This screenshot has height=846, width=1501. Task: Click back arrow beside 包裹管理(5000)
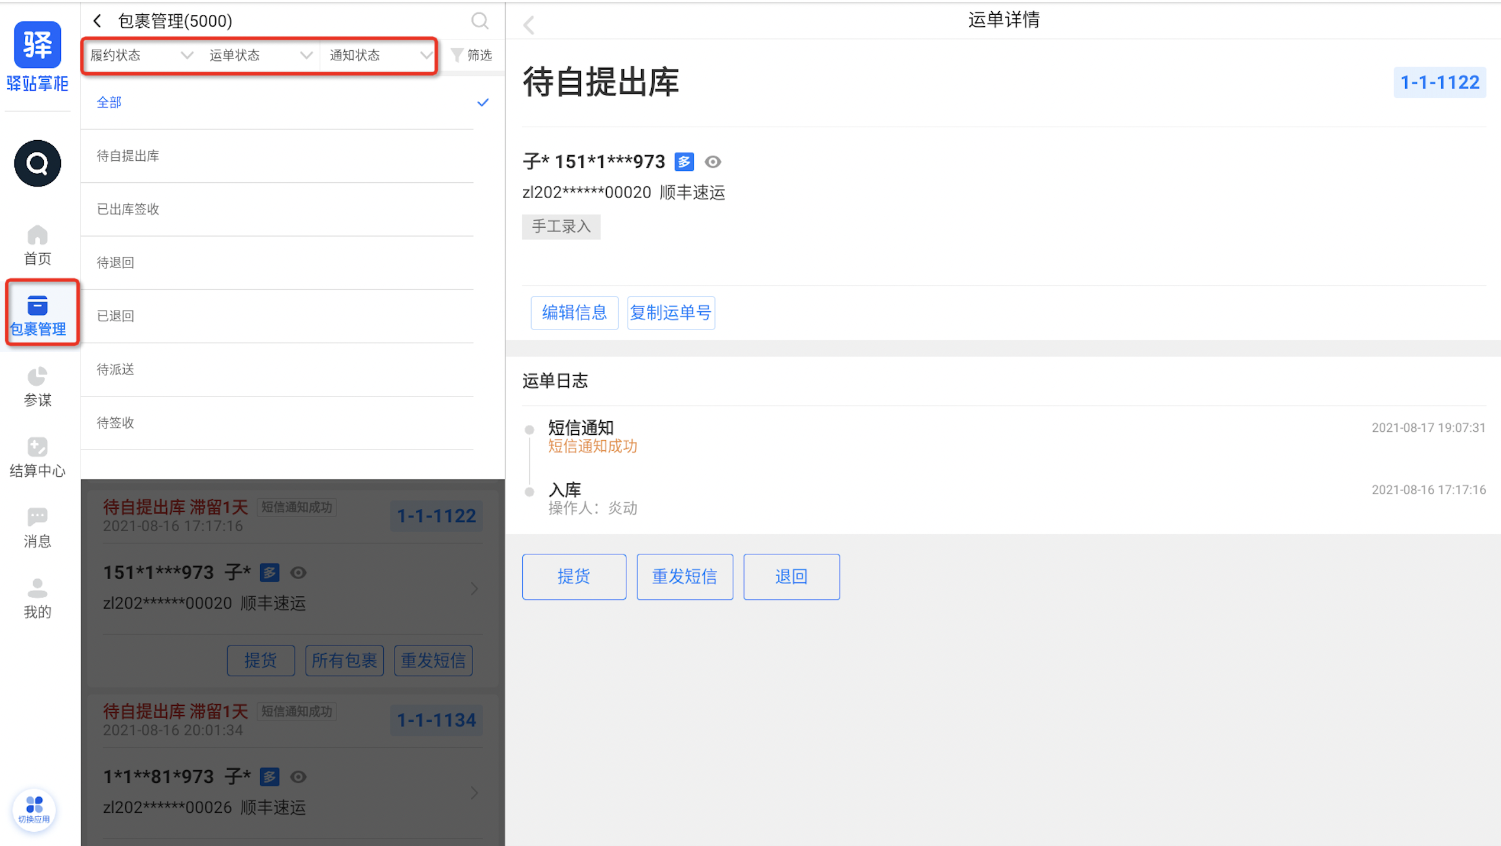(98, 21)
